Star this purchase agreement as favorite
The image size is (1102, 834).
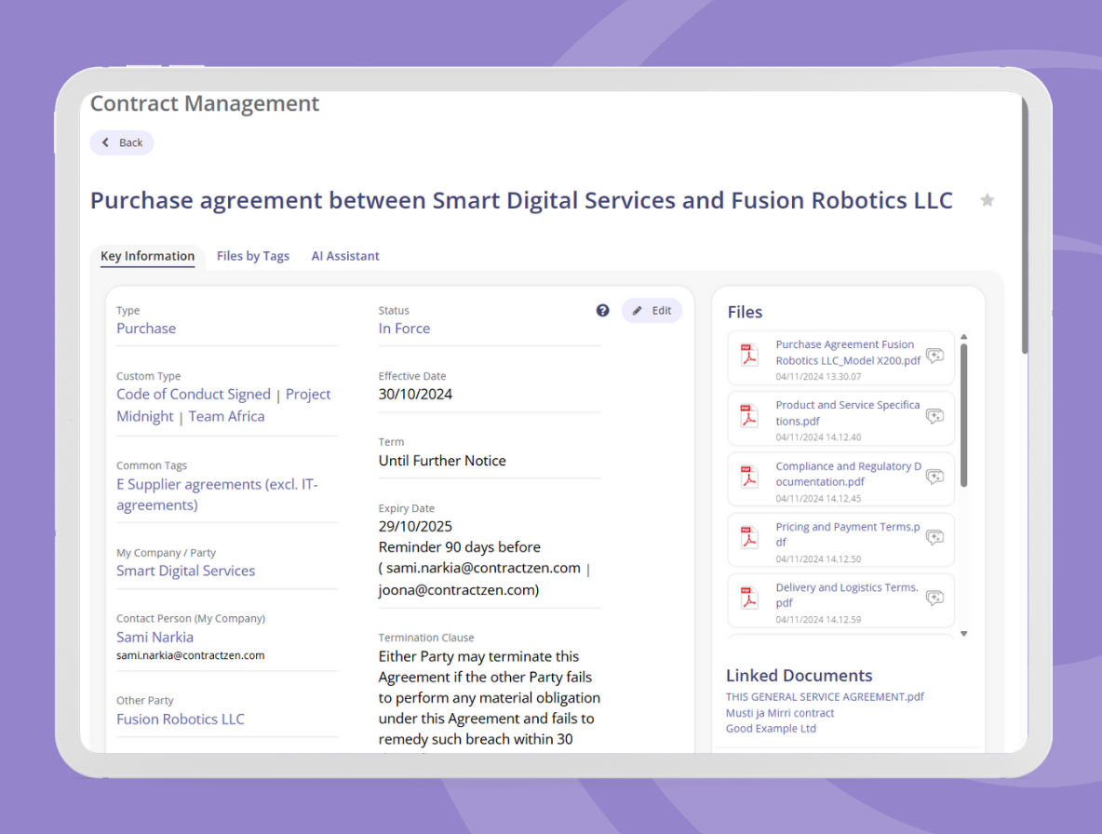(x=988, y=200)
